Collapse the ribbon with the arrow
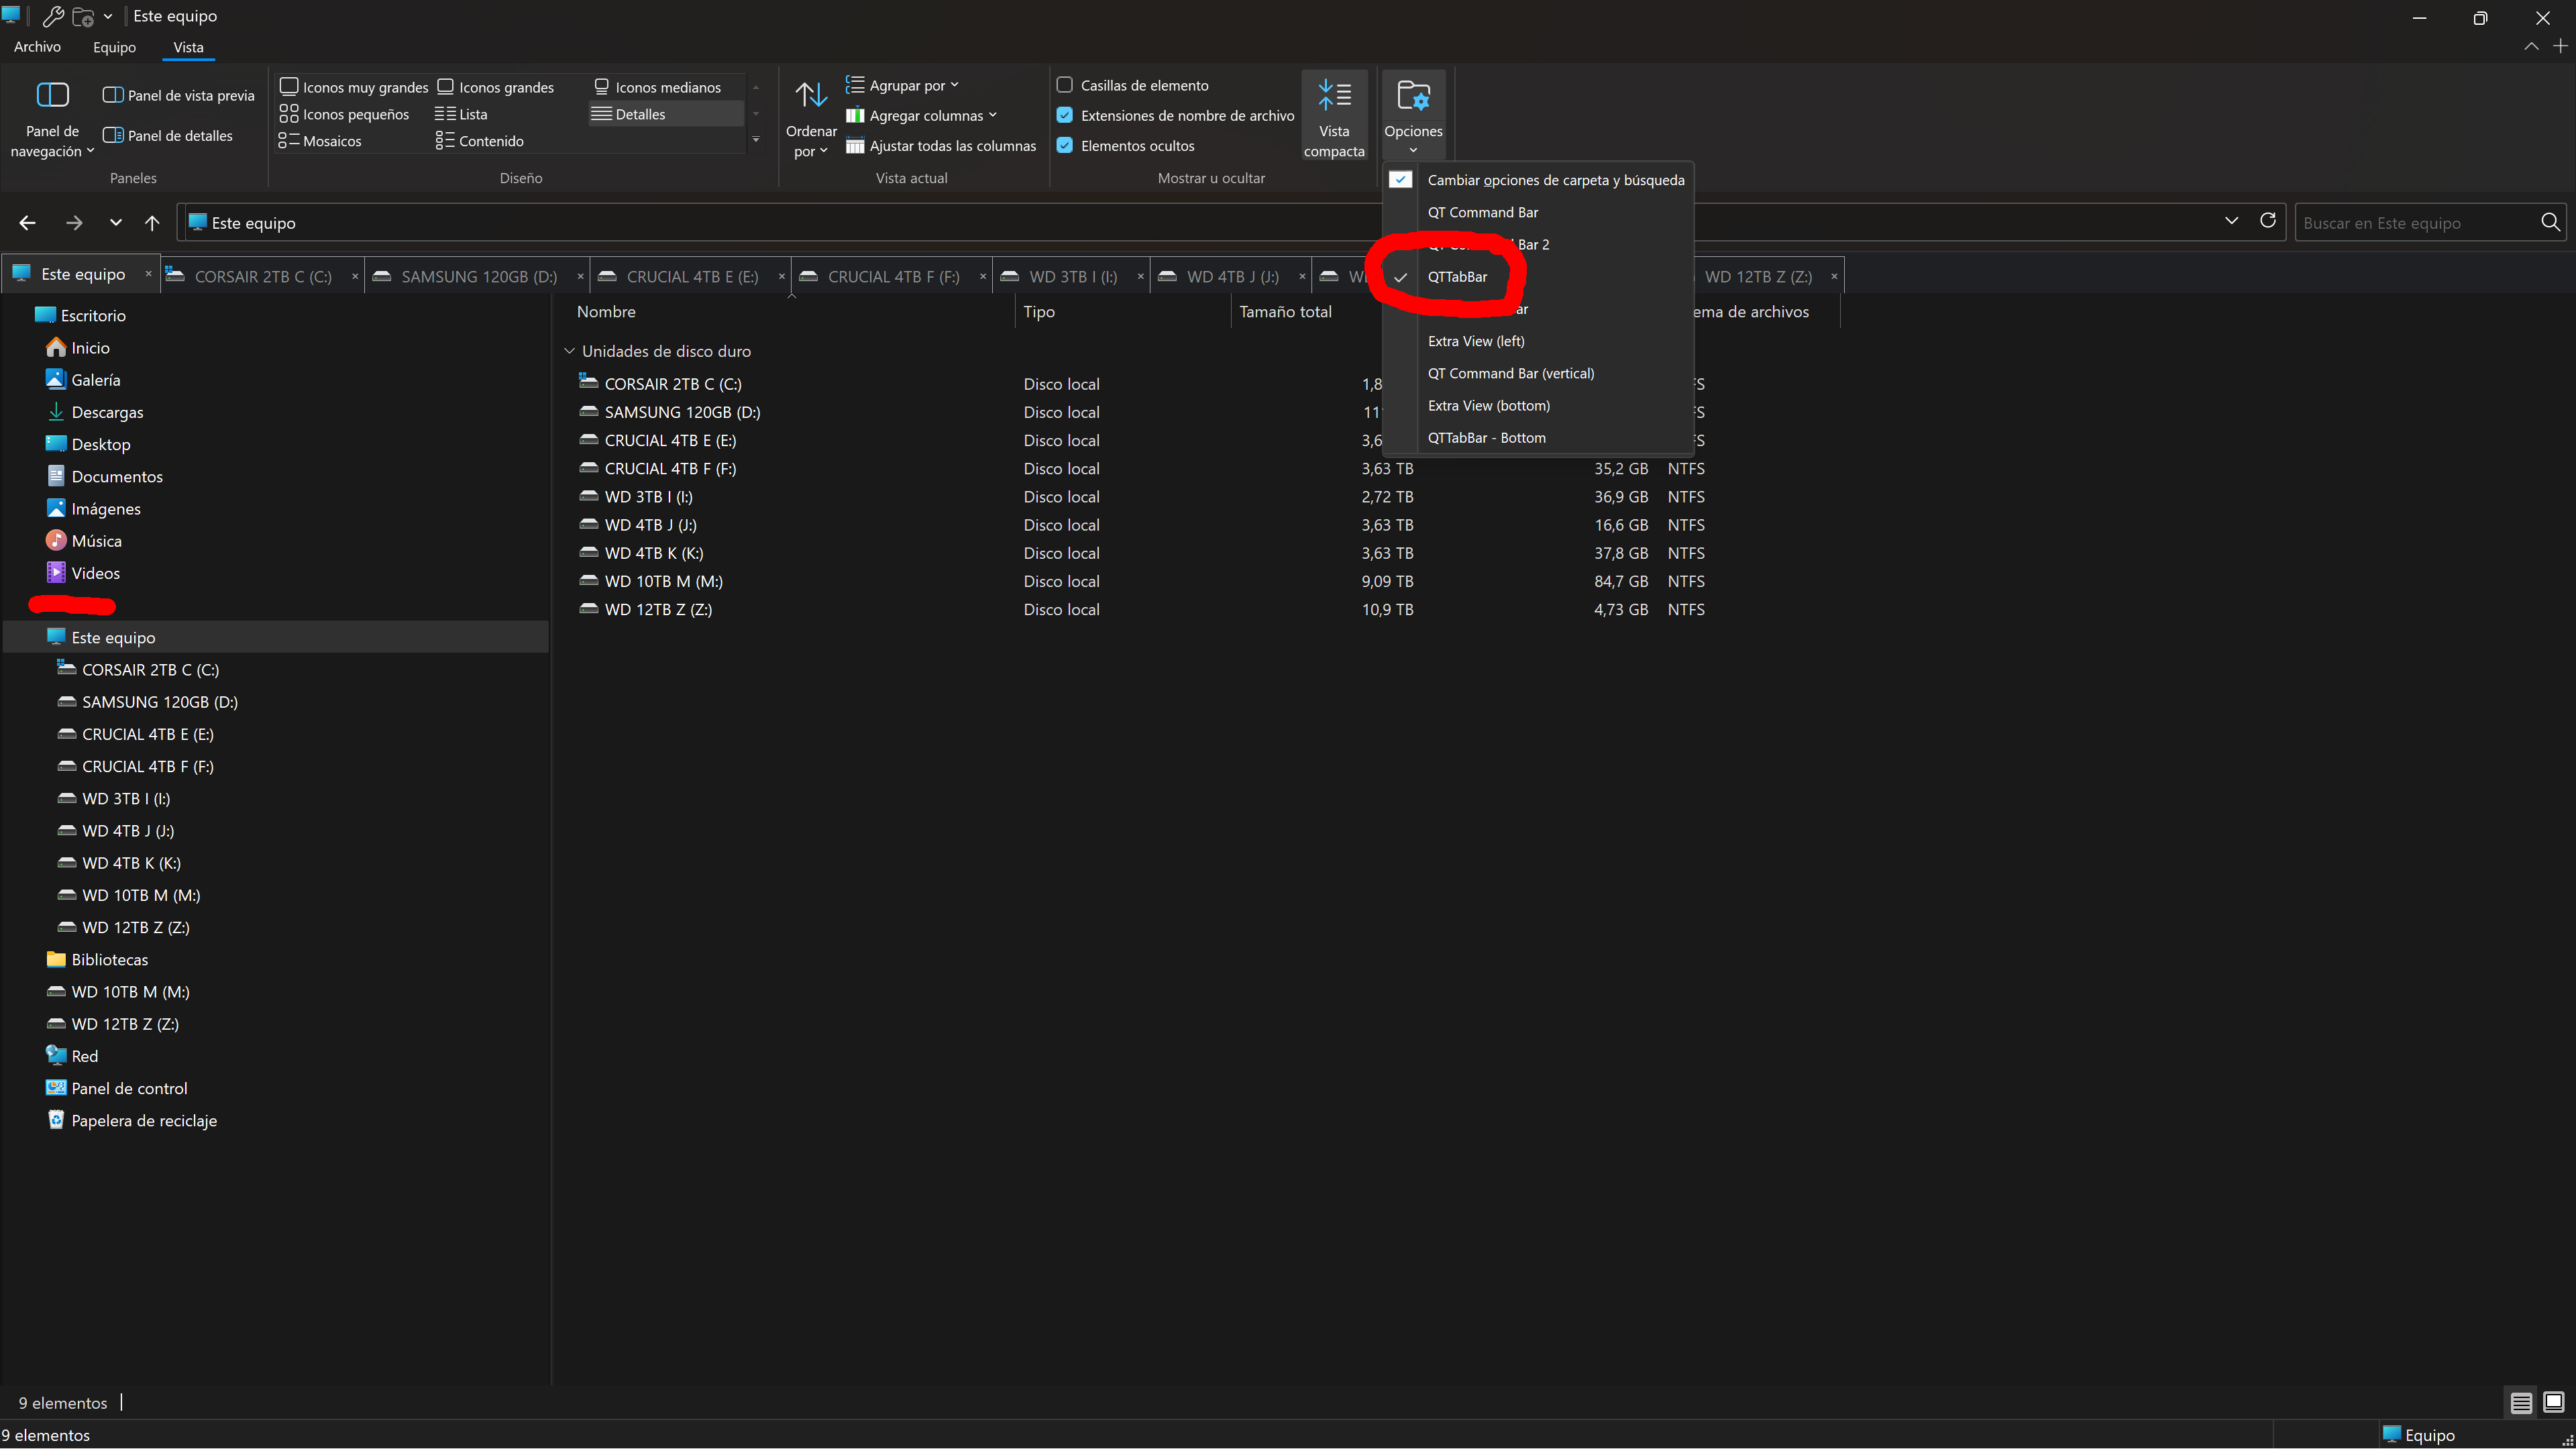2576x1449 pixels. pyautogui.click(x=2531, y=47)
